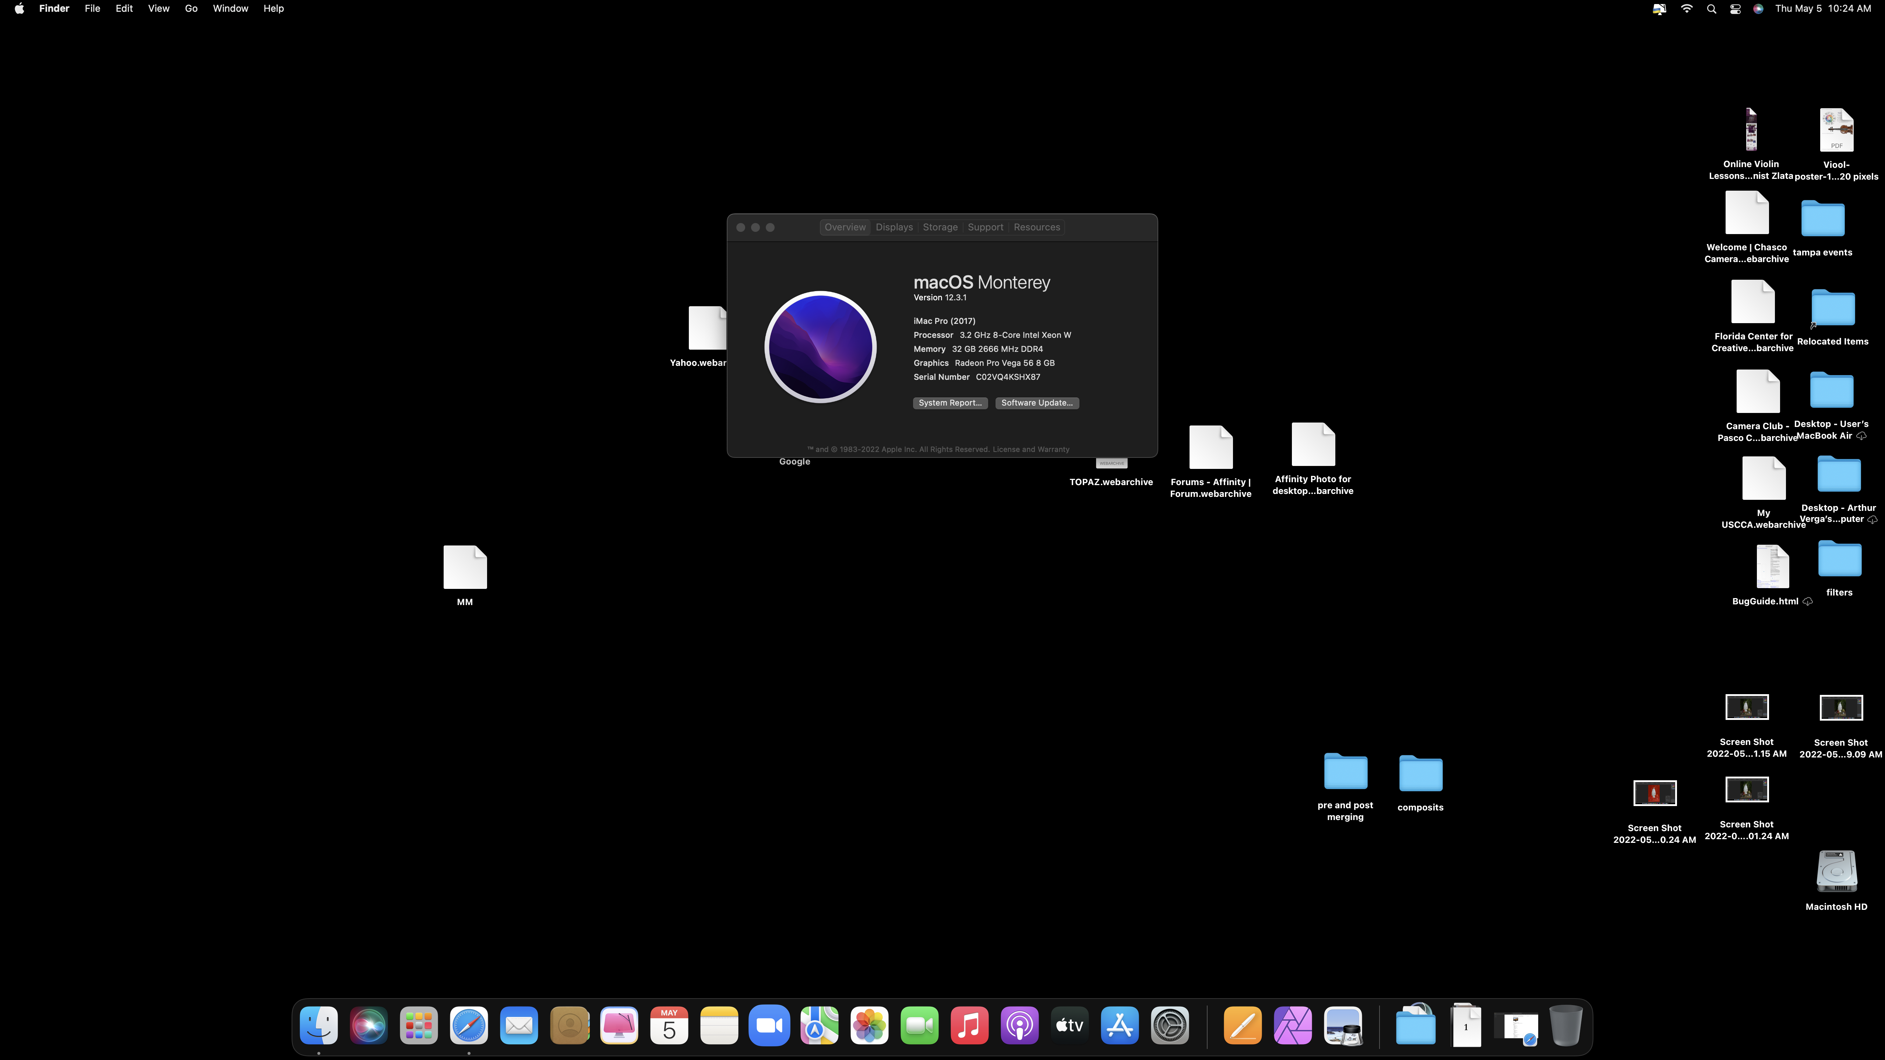Open the Help menu
The image size is (1885, 1060).
[274, 9]
